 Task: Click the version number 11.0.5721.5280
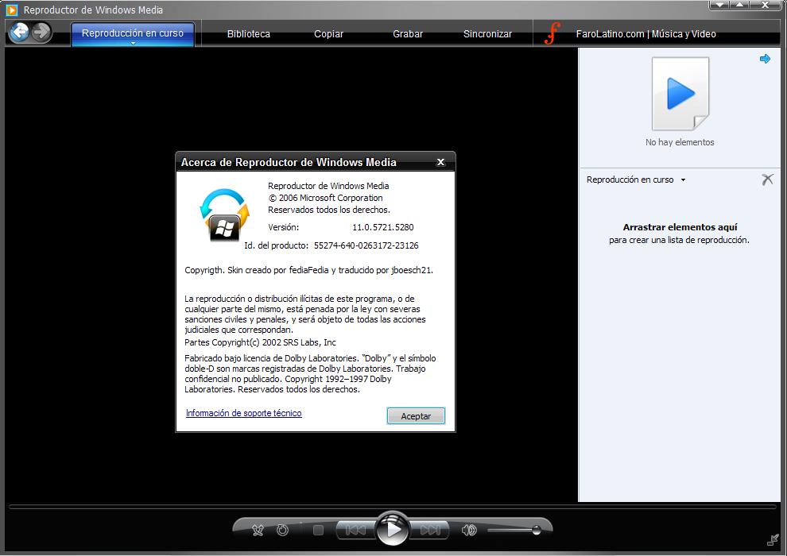(x=383, y=227)
